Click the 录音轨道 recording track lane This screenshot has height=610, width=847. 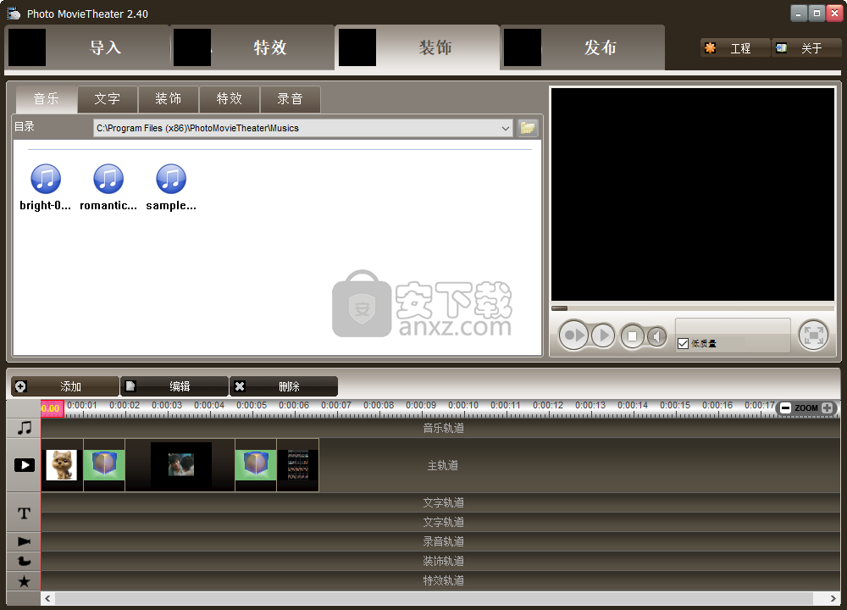coord(440,541)
